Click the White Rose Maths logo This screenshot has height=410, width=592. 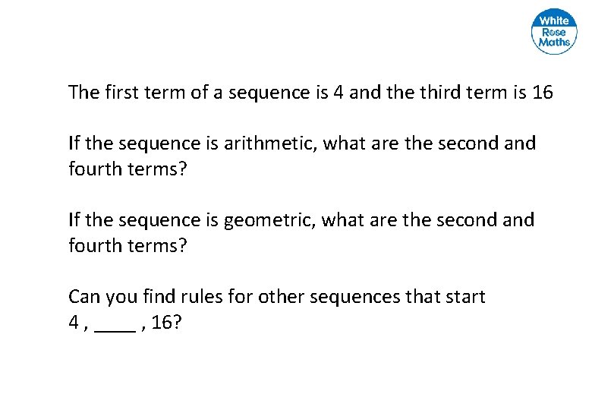(x=554, y=32)
